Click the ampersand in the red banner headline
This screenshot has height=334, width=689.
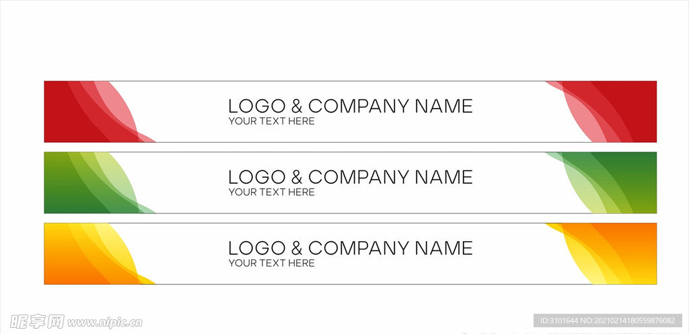tap(297, 106)
